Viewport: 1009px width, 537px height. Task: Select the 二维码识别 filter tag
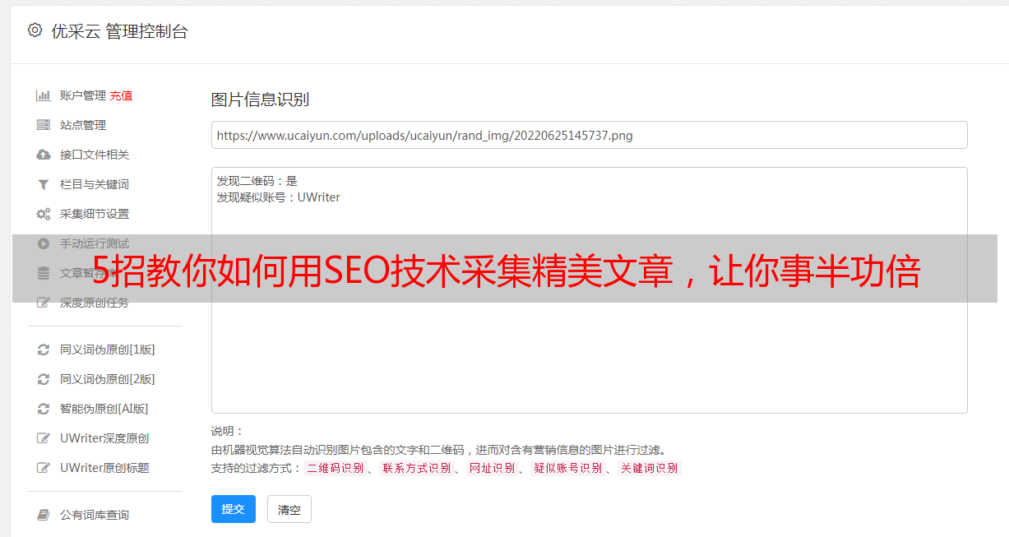[x=336, y=468]
